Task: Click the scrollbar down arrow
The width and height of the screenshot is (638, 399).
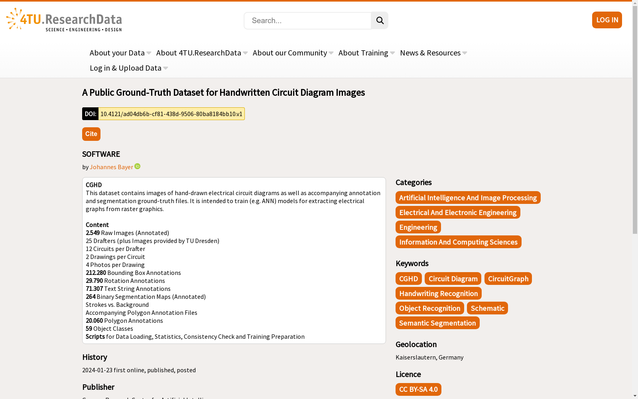Action: click(635, 396)
